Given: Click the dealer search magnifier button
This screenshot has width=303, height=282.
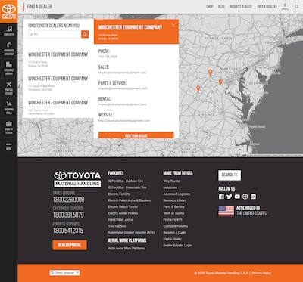Looking at the screenshot, I should click(85, 34).
